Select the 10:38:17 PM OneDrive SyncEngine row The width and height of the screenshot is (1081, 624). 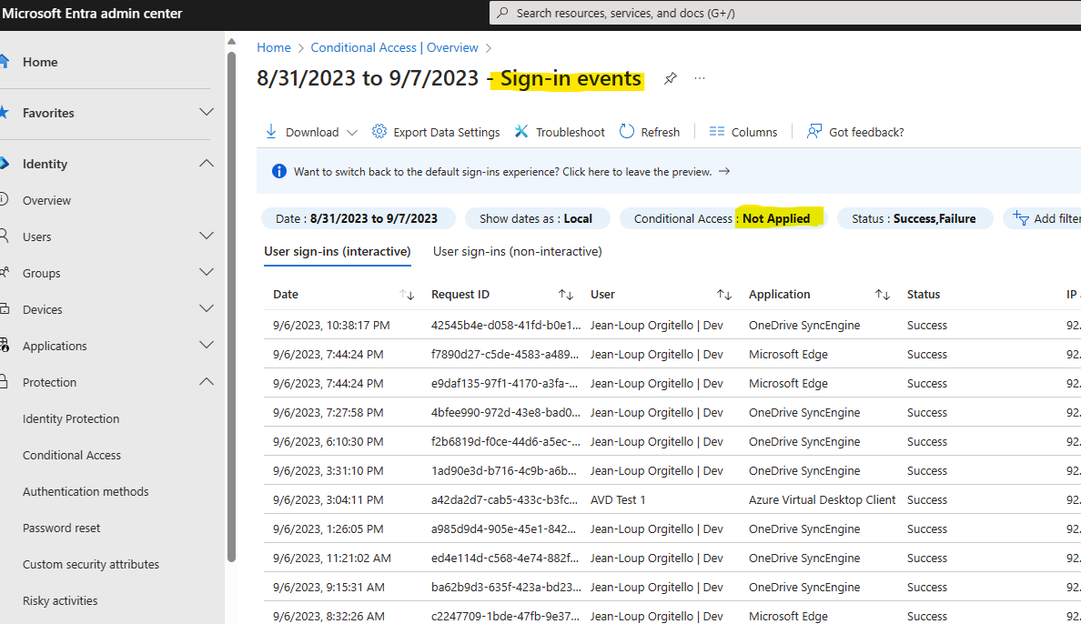pyautogui.click(x=672, y=325)
